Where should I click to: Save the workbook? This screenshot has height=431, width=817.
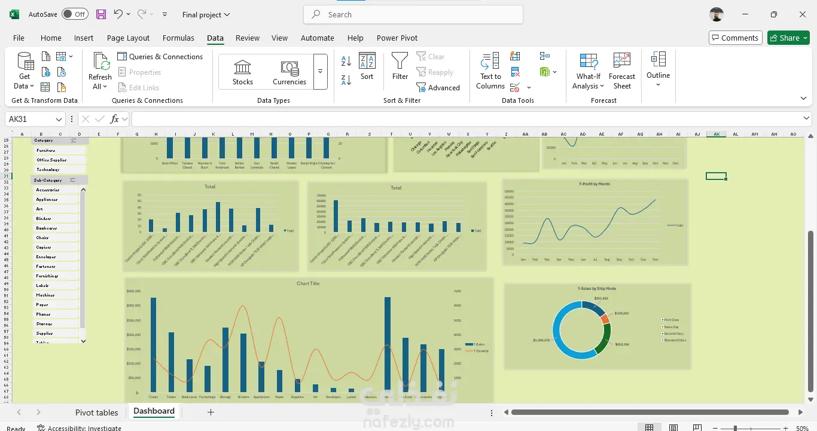tap(100, 14)
